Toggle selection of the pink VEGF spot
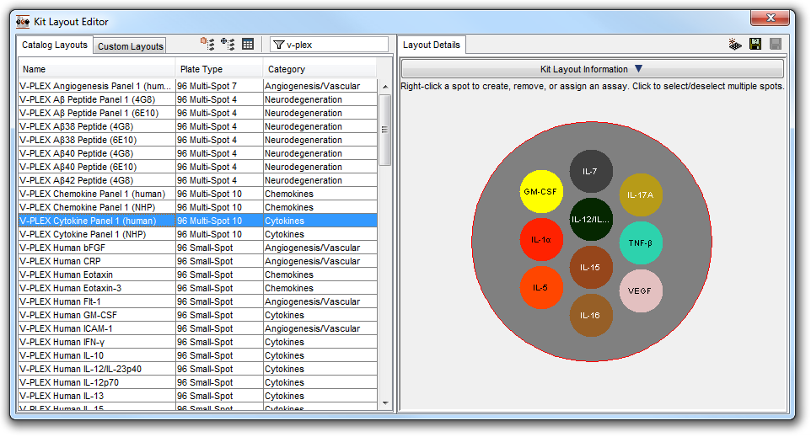 point(641,291)
